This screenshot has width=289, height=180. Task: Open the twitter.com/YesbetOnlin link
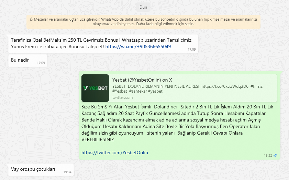(115, 153)
